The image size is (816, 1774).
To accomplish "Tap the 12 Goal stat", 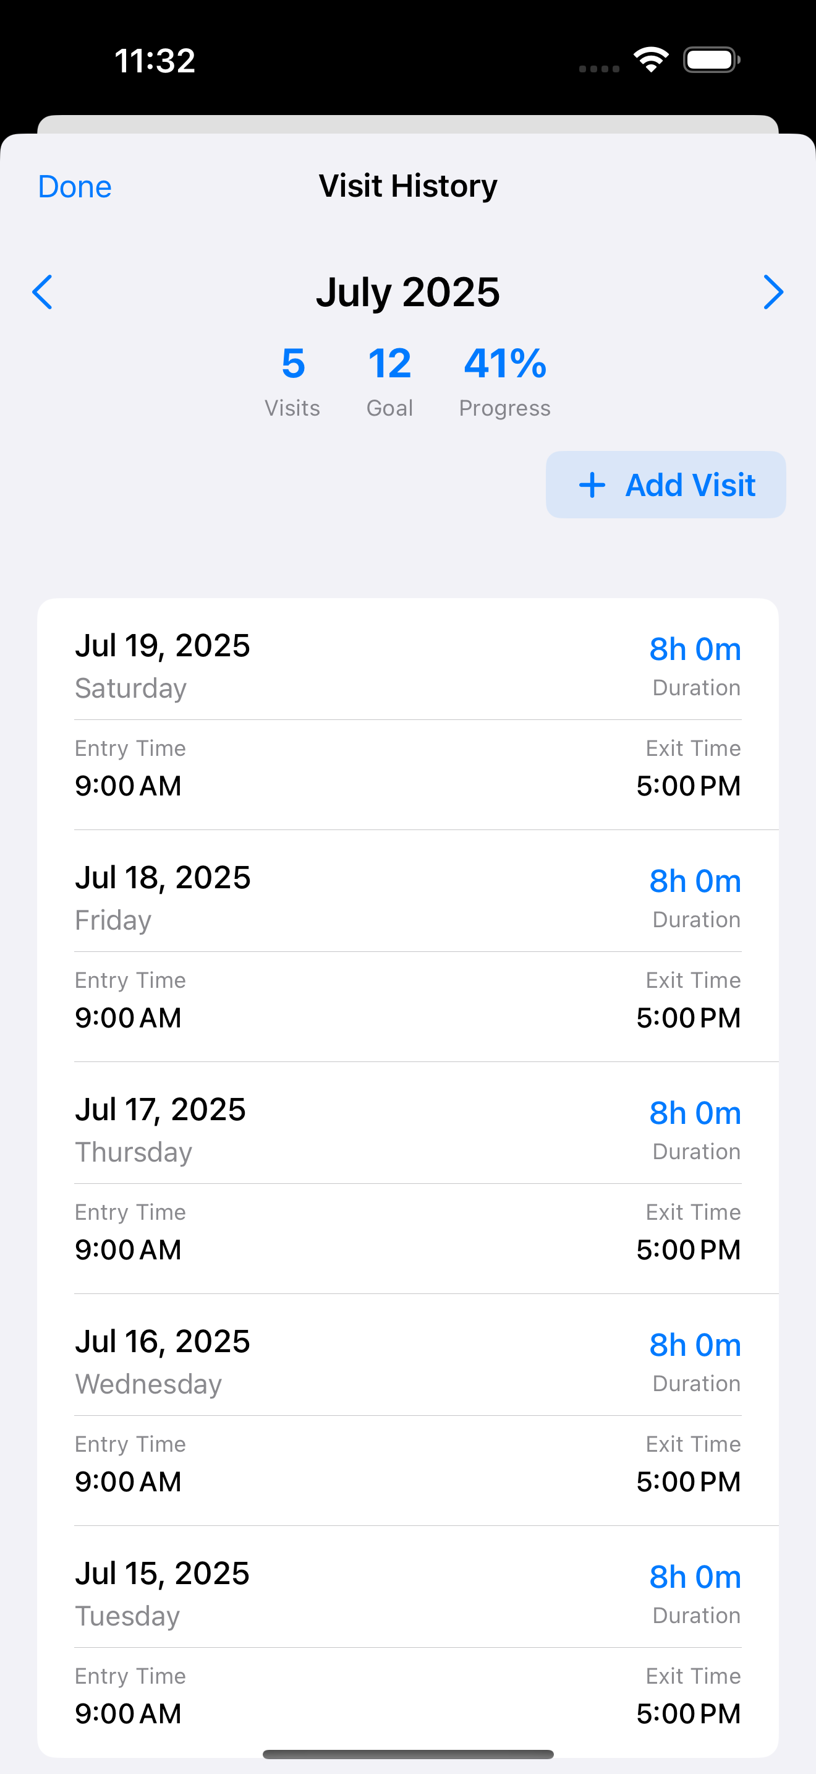I will 389,379.
